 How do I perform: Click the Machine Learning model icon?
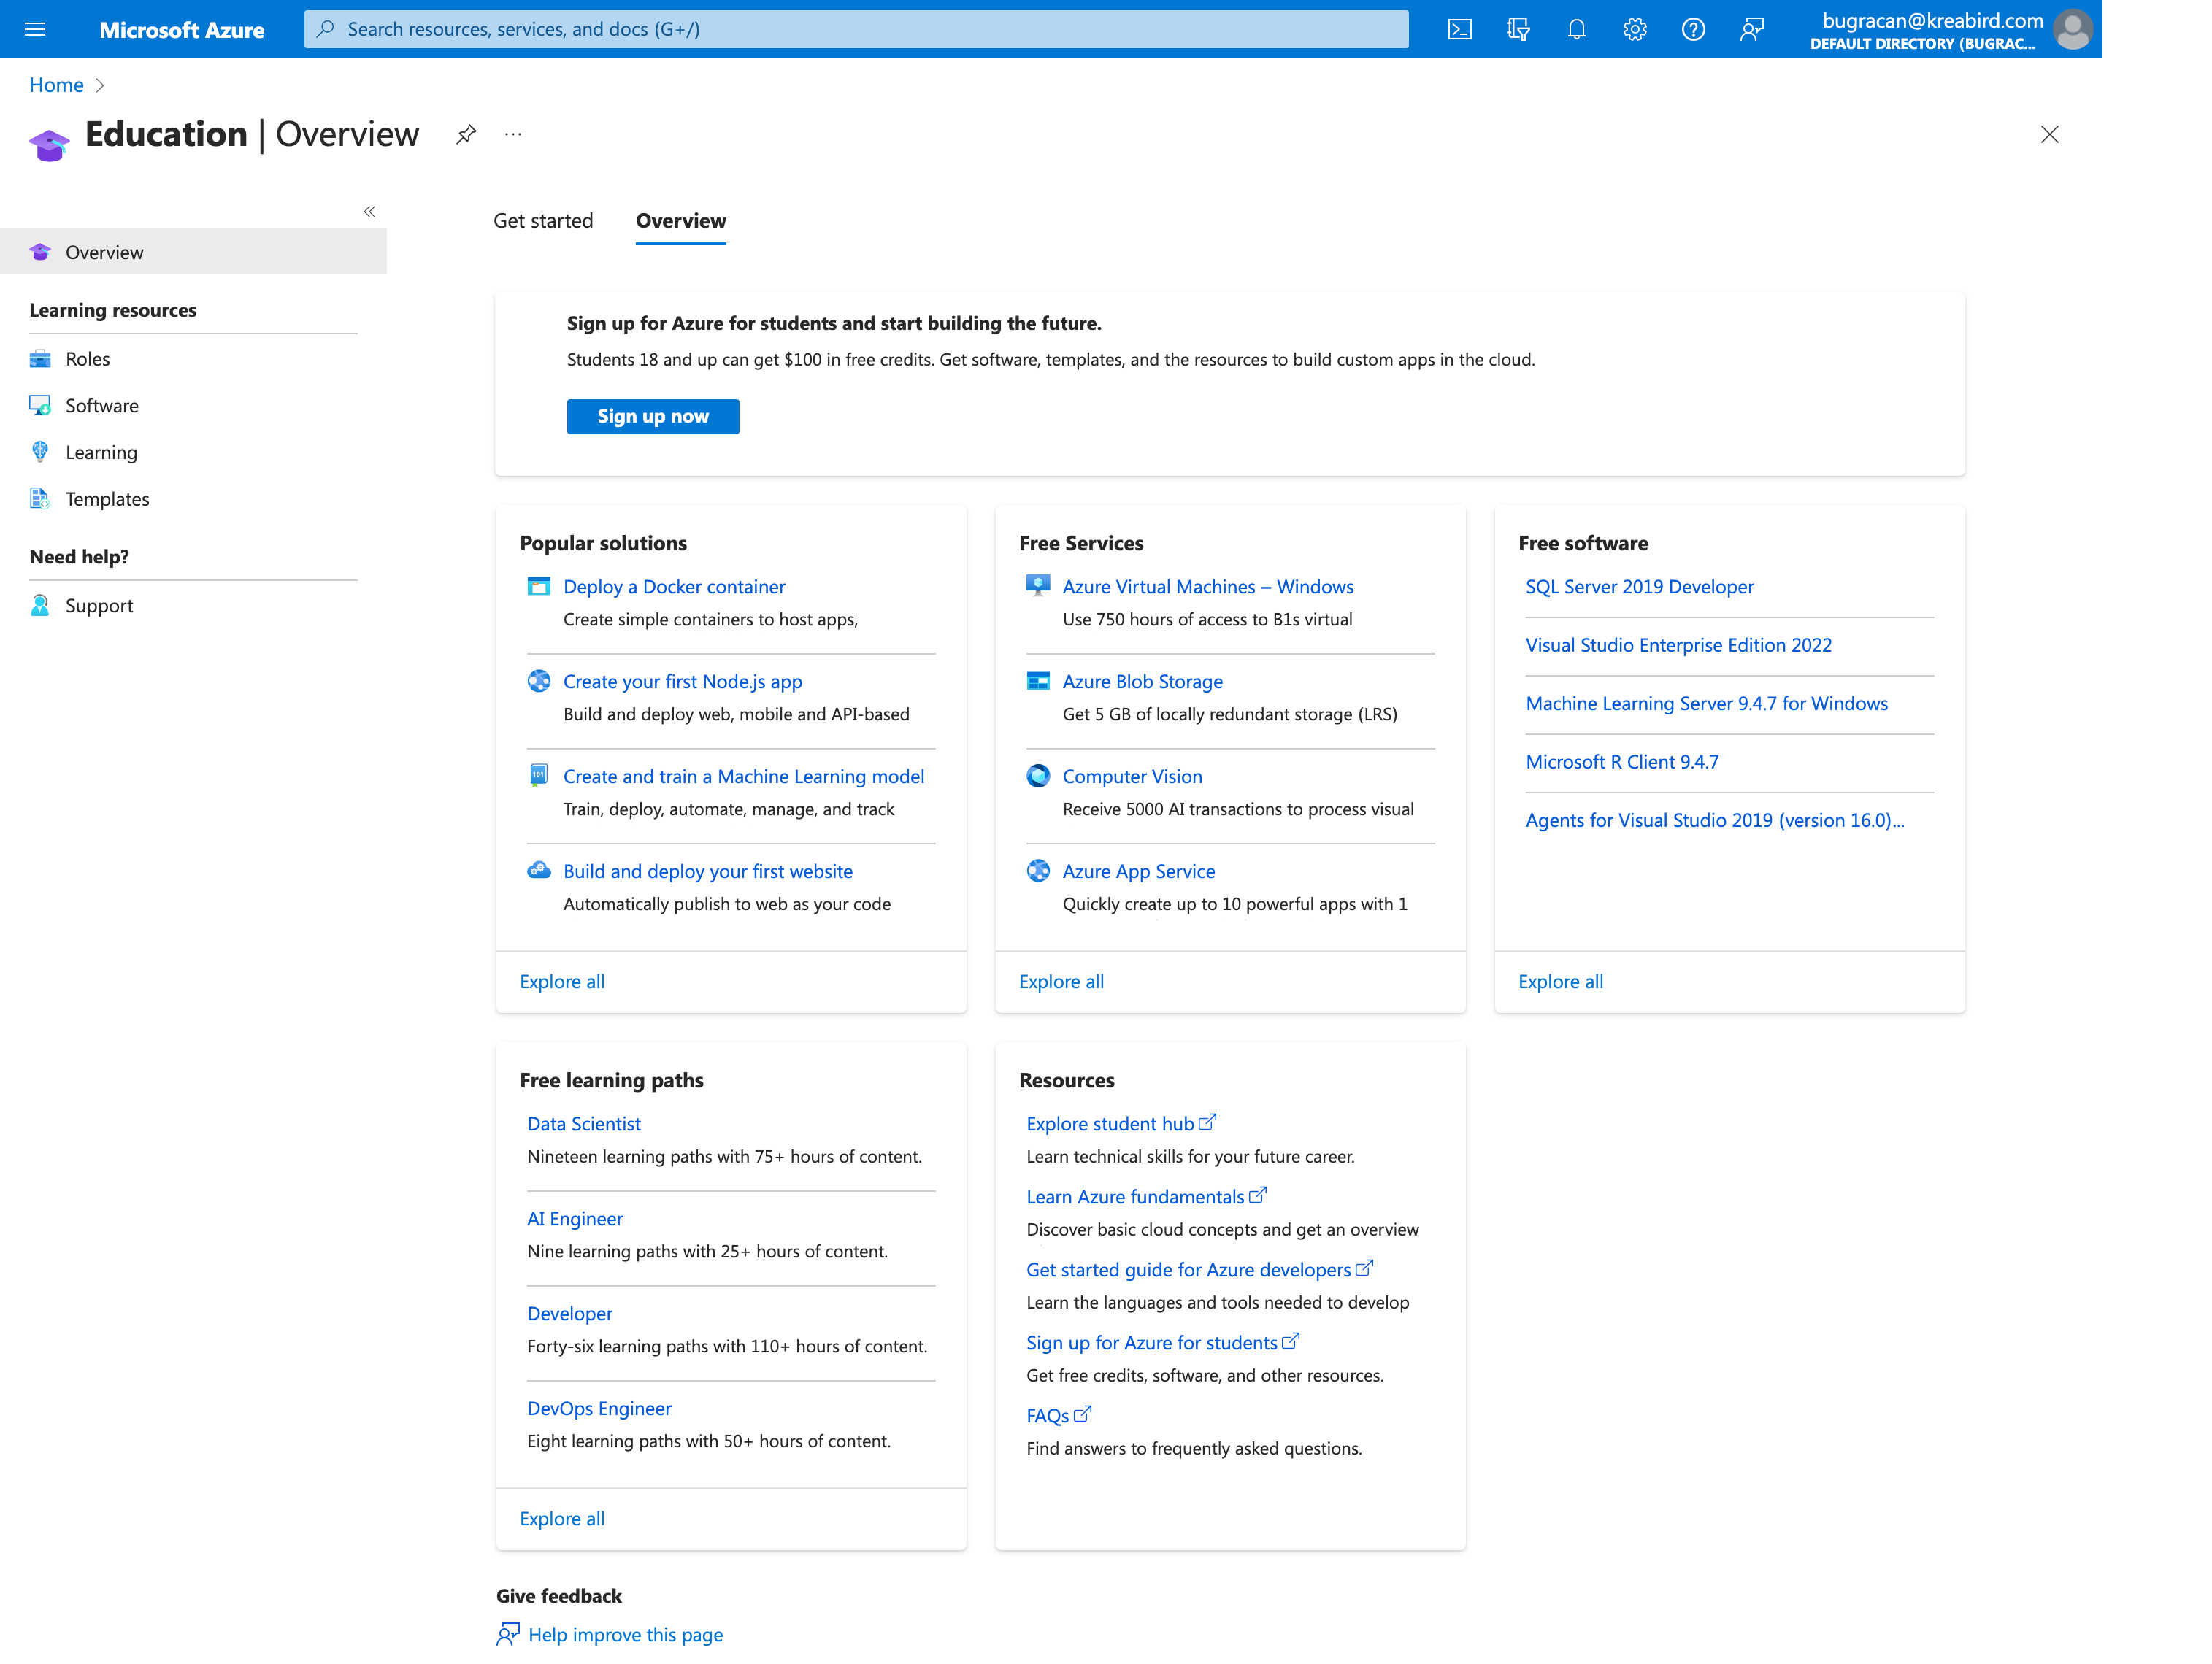[x=539, y=775]
